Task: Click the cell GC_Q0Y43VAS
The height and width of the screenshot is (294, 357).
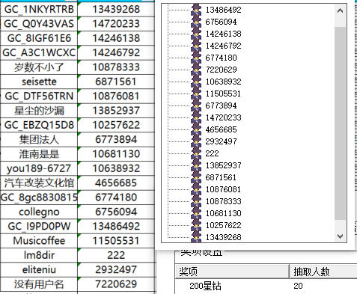Action: (x=39, y=24)
